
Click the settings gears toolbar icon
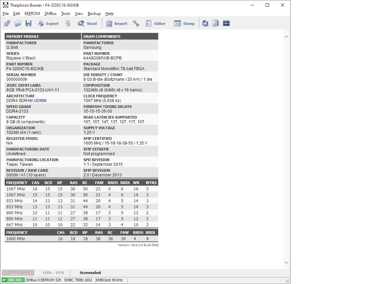pyautogui.click(x=7, y=24)
